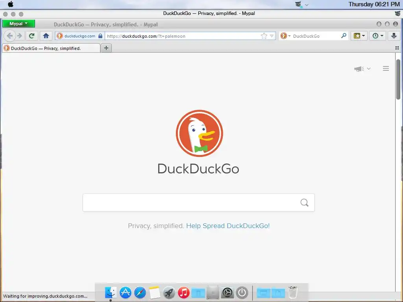Click the status bar loading message
The width and height of the screenshot is (403, 302).
(x=45, y=296)
